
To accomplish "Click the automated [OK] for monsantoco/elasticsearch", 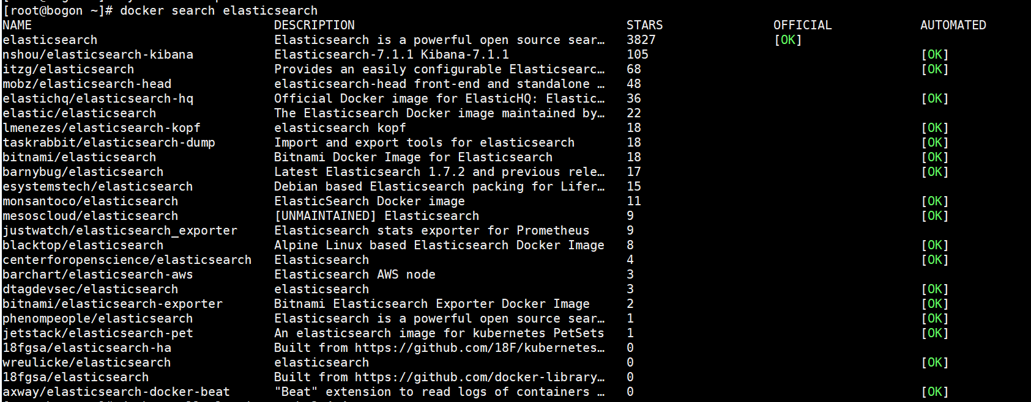I will [x=935, y=201].
